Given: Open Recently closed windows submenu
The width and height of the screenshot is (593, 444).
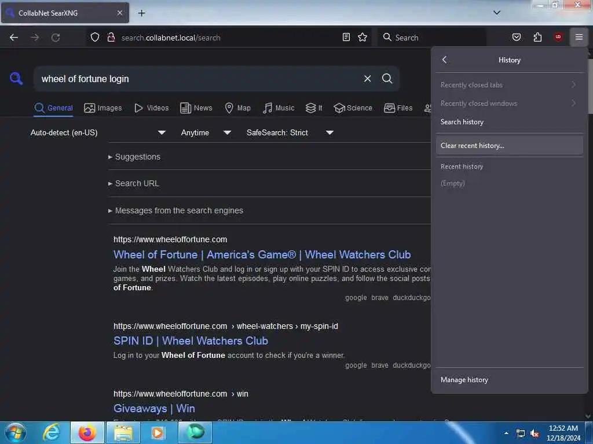Looking at the screenshot, I should (509, 103).
